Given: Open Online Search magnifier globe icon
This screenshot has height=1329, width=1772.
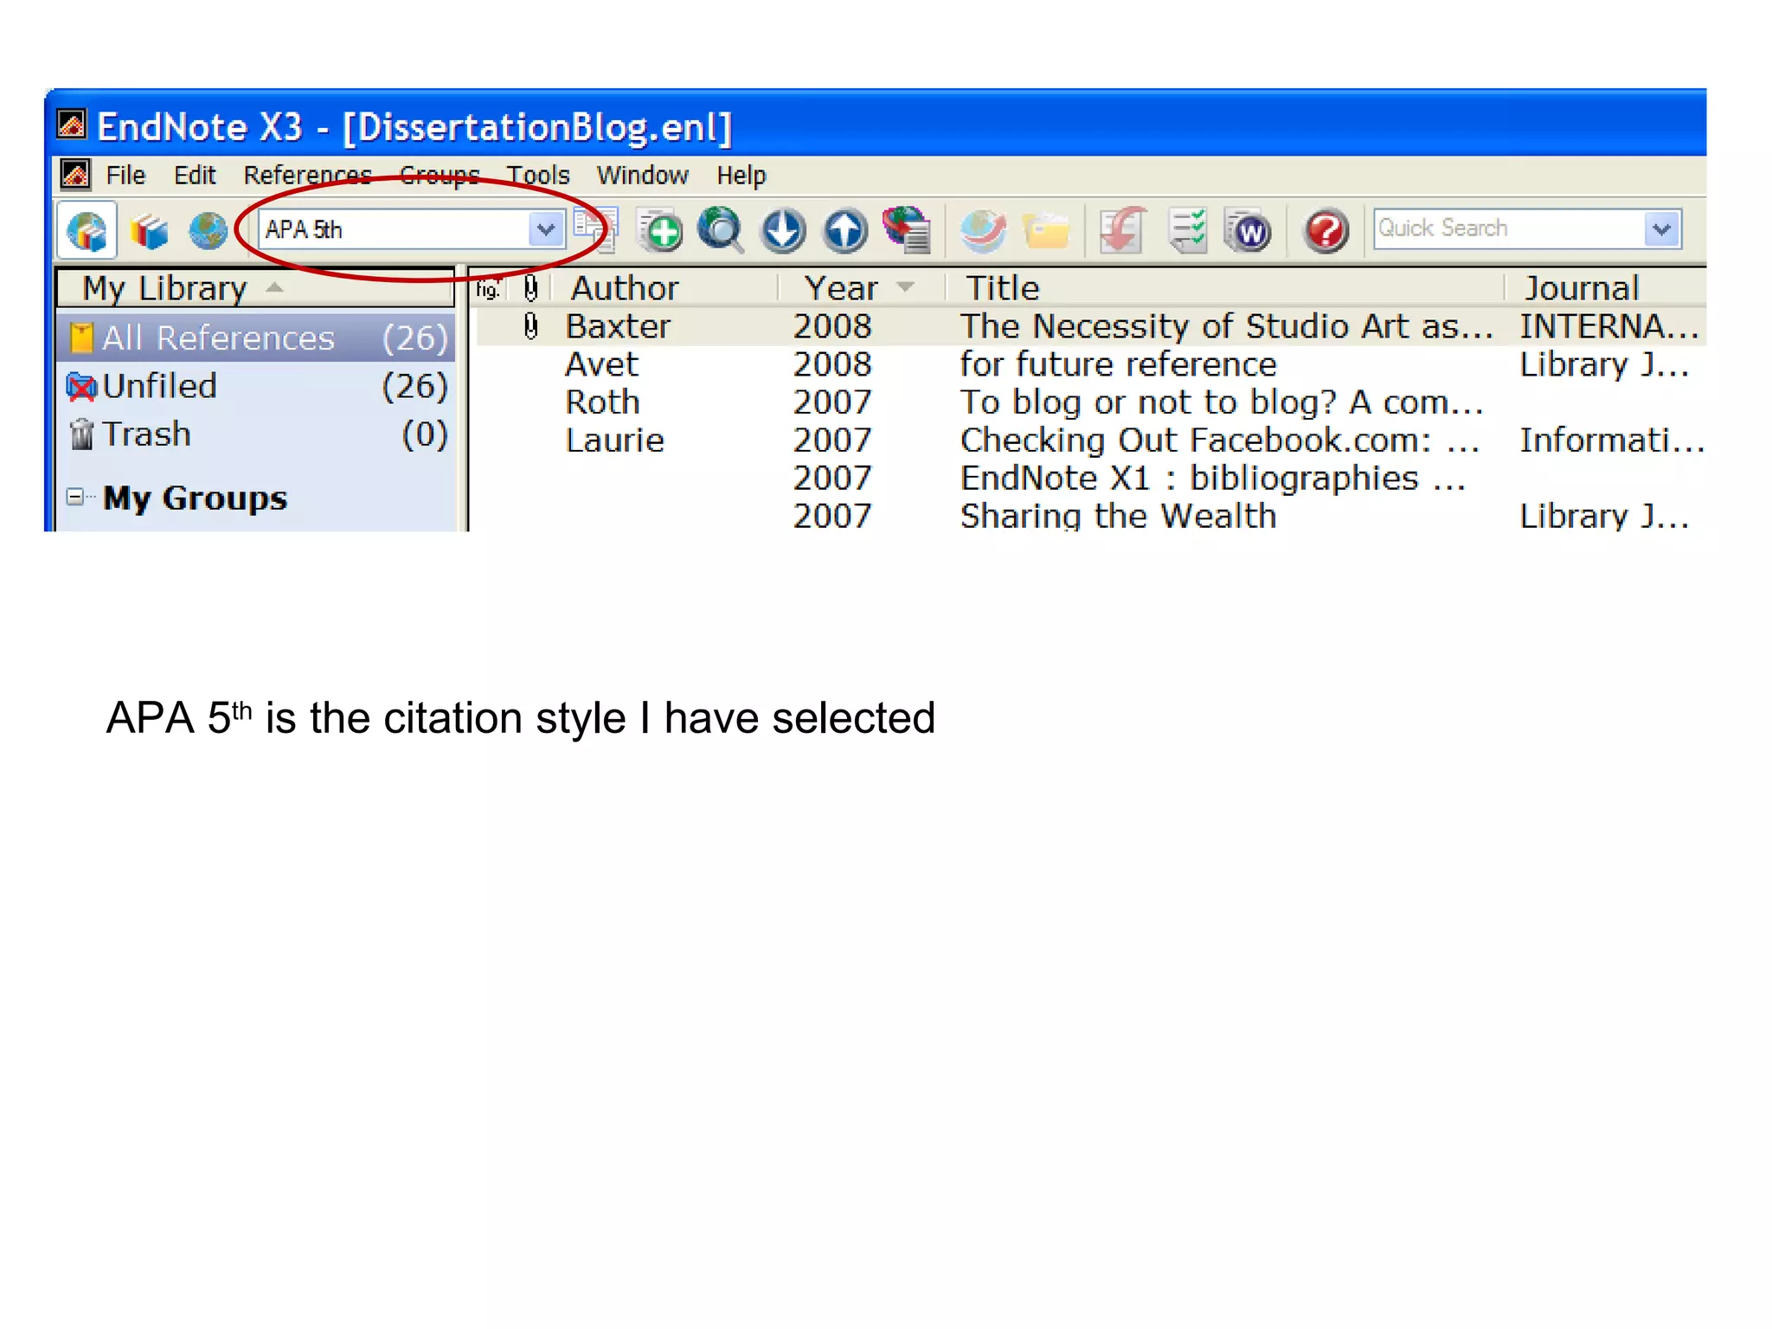Looking at the screenshot, I should (721, 231).
